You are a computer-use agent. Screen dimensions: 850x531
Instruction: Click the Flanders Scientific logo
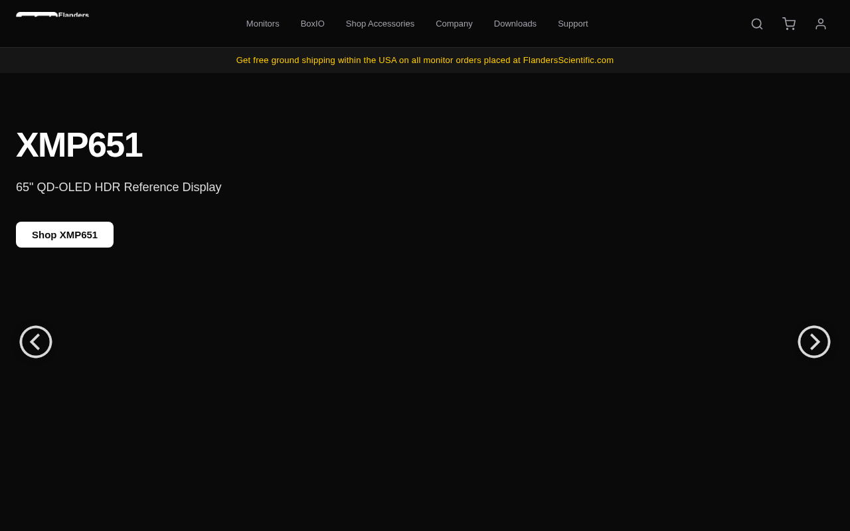coord(52,14)
